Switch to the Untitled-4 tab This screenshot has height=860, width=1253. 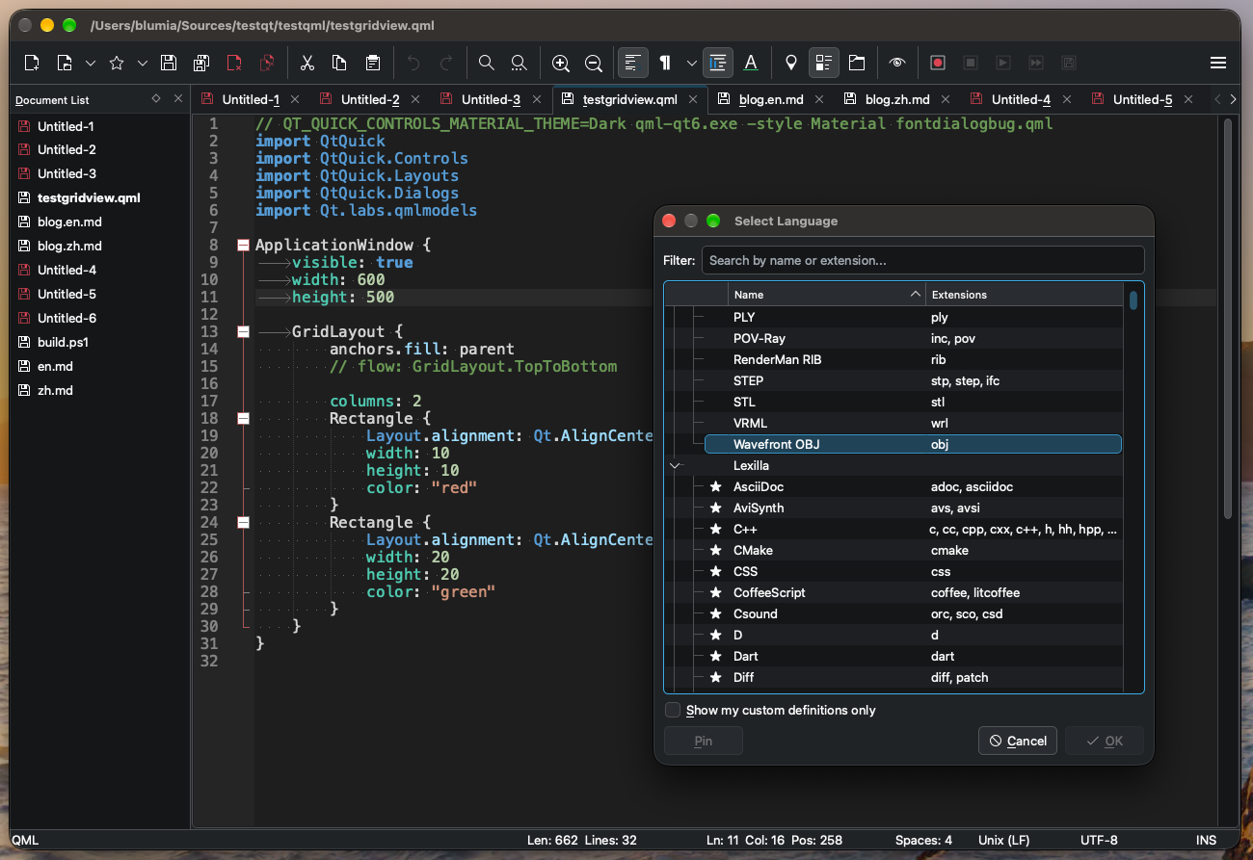(x=1021, y=99)
